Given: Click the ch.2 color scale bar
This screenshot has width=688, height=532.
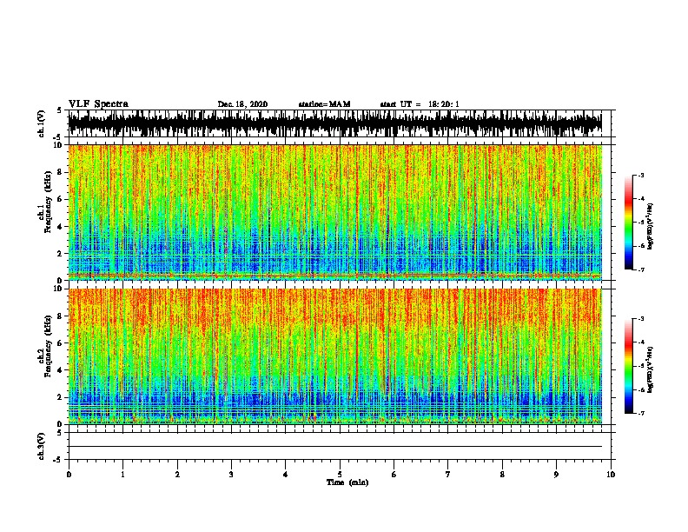Looking at the screenshot, I should (629, 366).
